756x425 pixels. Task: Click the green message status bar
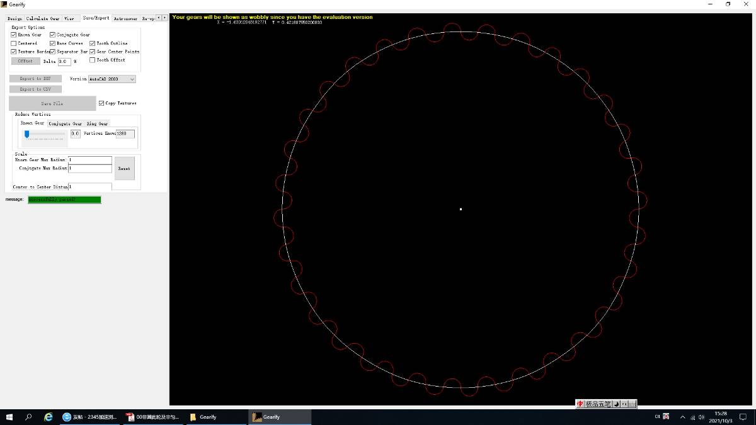pos(64,200)
